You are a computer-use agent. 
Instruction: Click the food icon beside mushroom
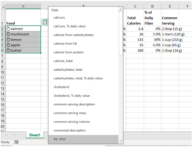click(8, 34)
